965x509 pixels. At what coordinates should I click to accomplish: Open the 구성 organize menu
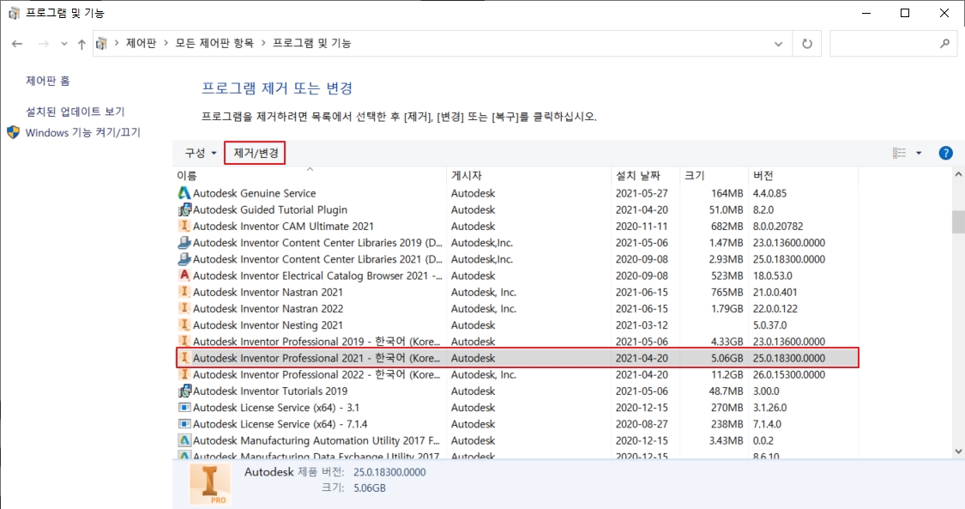coord(201,153)
